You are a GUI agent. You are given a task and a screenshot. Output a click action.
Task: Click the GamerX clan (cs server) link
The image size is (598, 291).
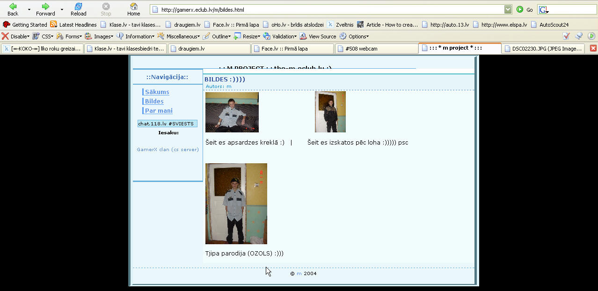(168, 150)
